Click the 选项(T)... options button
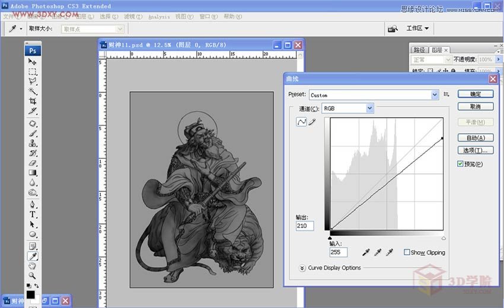504x308 pixels. 476,150
